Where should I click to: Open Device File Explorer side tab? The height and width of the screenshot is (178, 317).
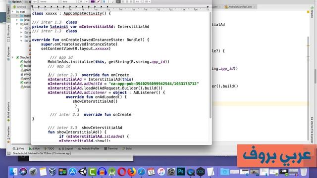tap(312, 130)
